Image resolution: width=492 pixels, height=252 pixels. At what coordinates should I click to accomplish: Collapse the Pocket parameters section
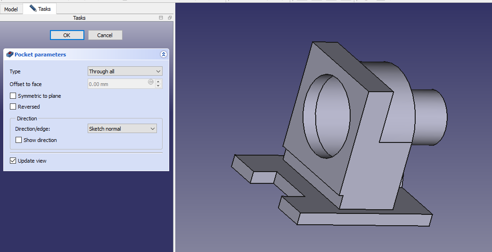[164, 55]
